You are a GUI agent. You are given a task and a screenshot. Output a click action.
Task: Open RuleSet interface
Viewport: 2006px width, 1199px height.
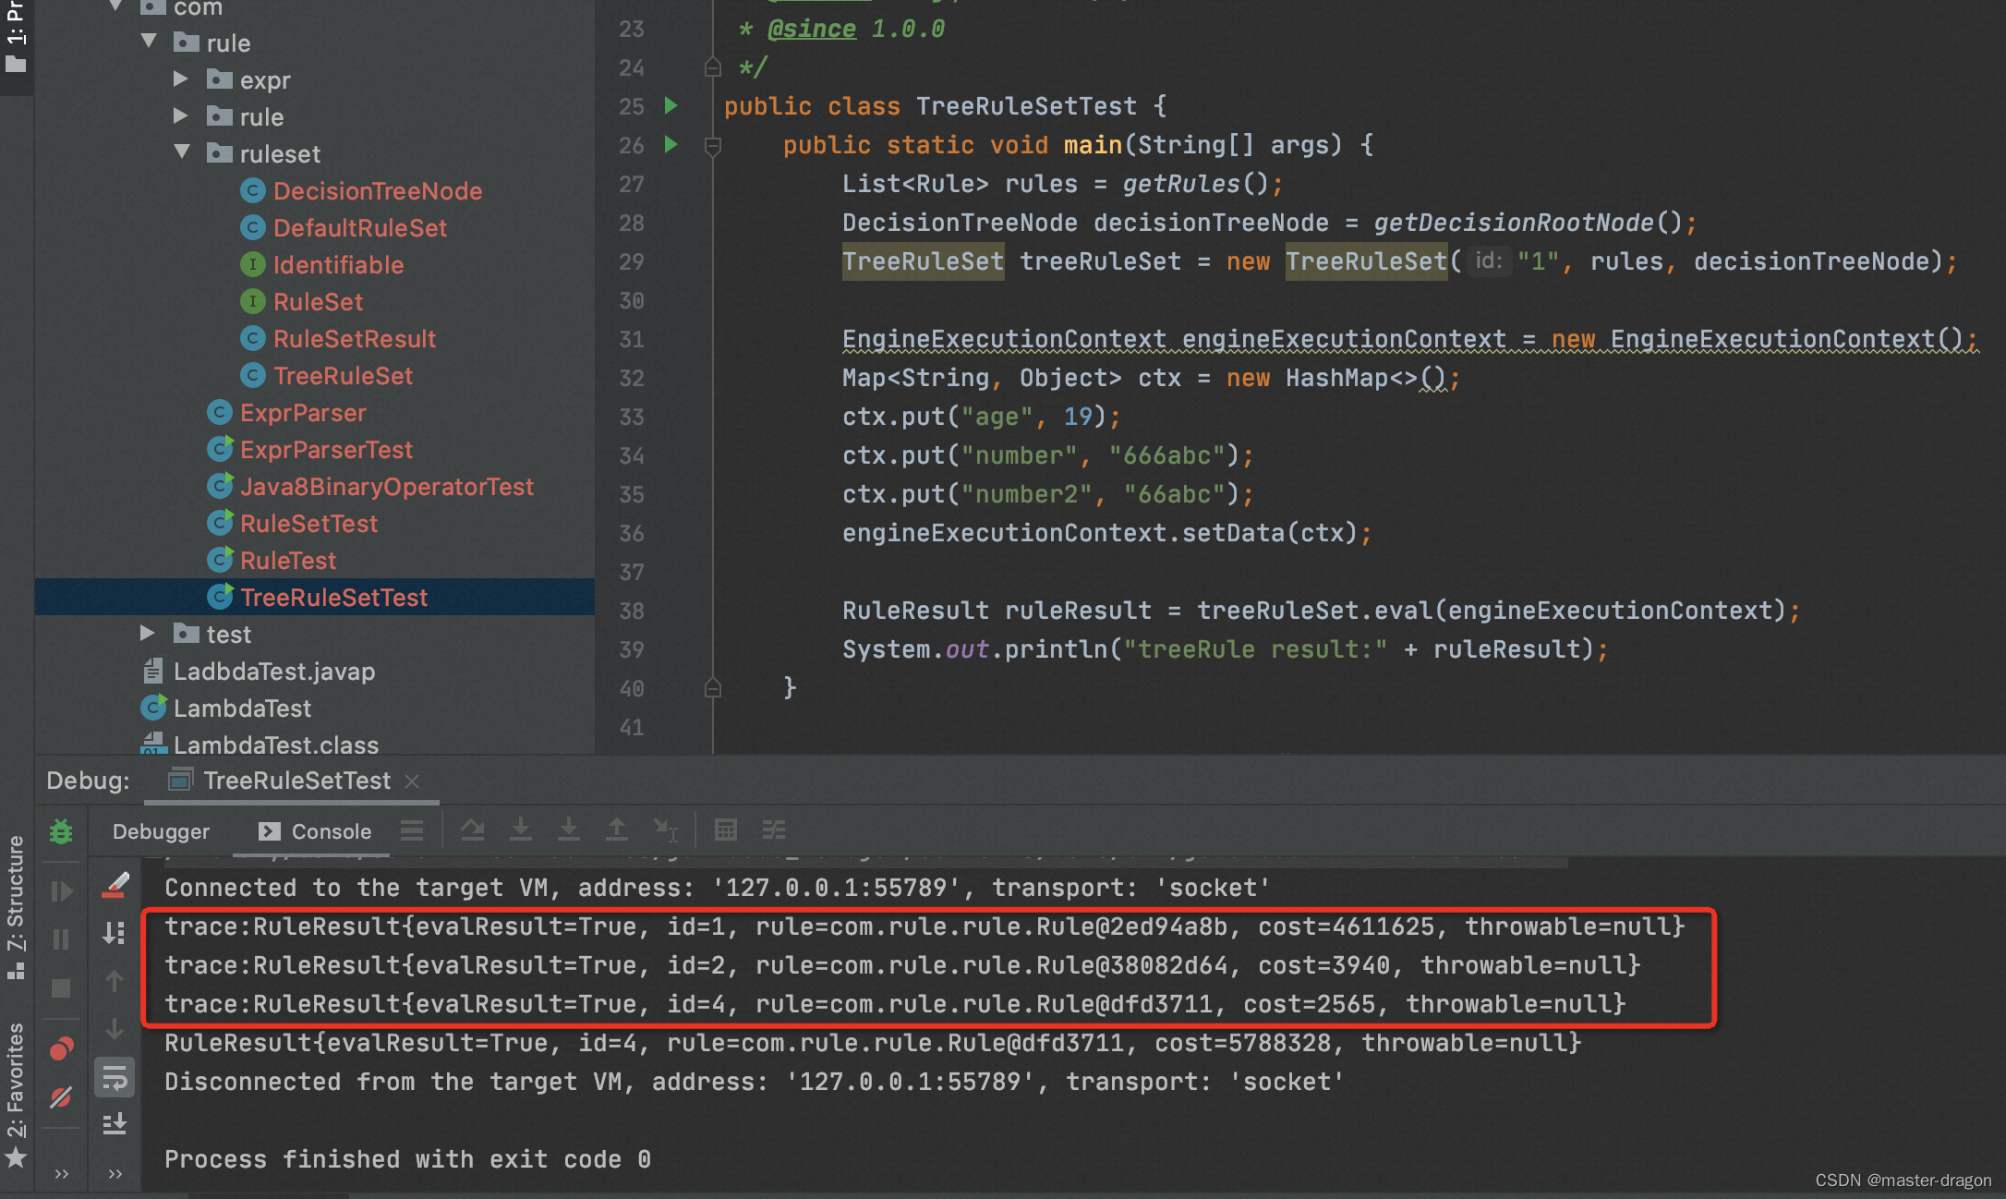[318, 302]
